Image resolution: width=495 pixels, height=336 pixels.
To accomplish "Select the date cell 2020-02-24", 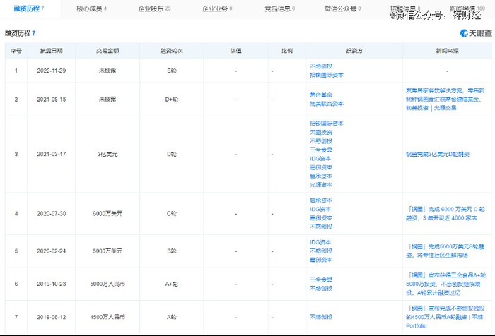I will (x=52, y=251).
